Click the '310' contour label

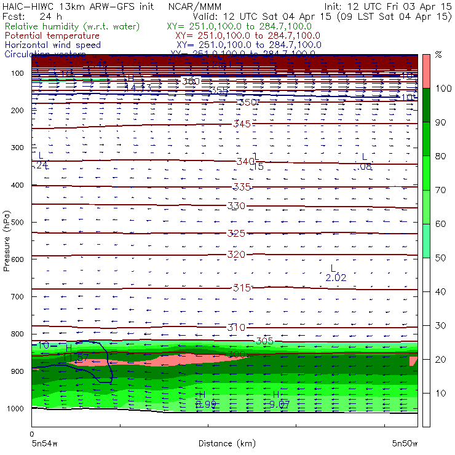click(236, 327)
